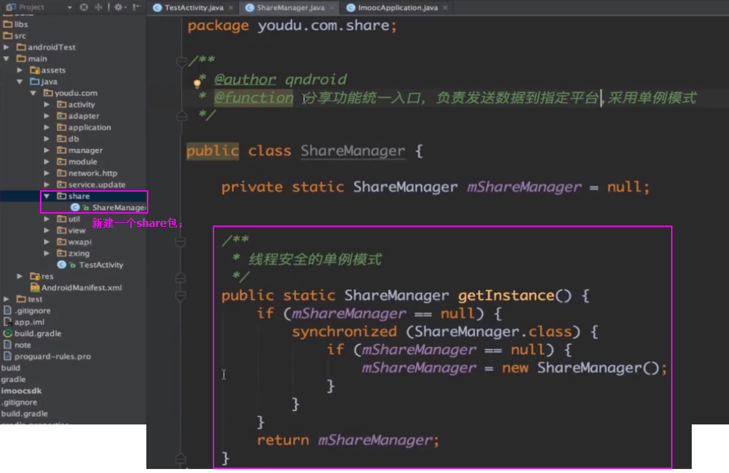Select the src folder
Image resolution: width=729 pixels, height=473 pixels.
click(15, 36)
